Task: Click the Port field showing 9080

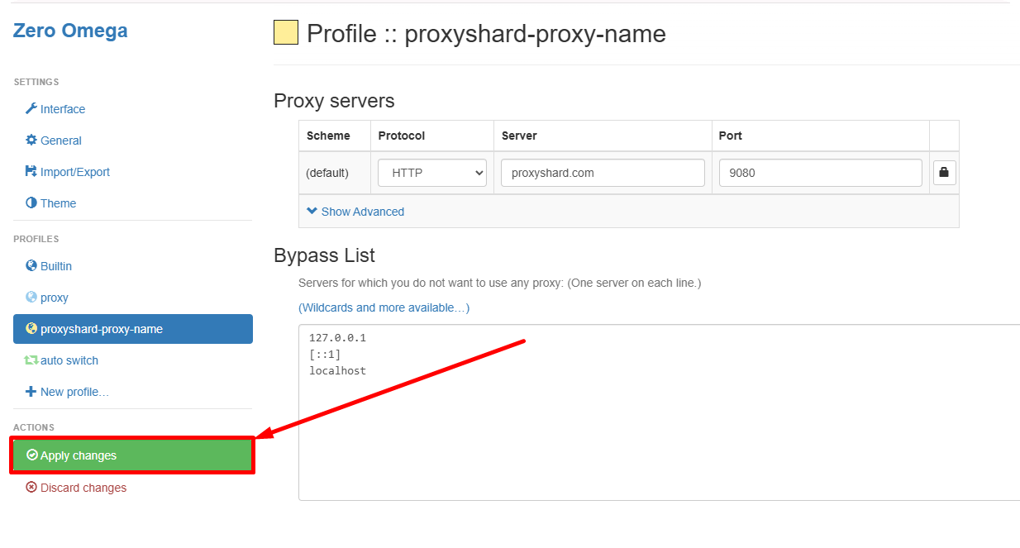Action: coord(820,174)
